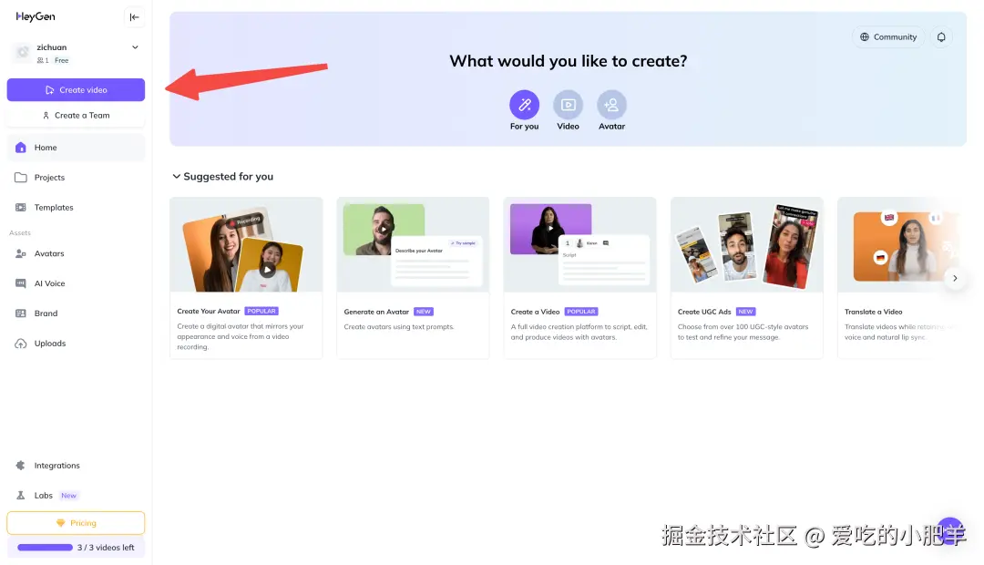Viewport: 984px width, 565px height.
Task: Check the 3/3 videos left progress bar
Action: (76, 547)
